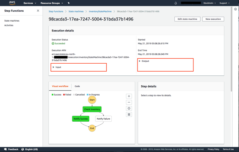Open notifications bell icon
Viewport: 239px width, 152px height.
pyautogui.click(x=176, y=3)
